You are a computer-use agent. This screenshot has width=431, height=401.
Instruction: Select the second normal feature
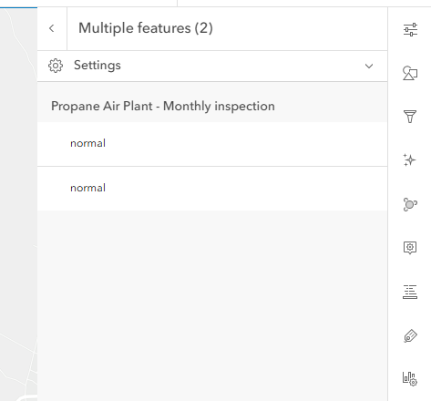pos(212,189)
